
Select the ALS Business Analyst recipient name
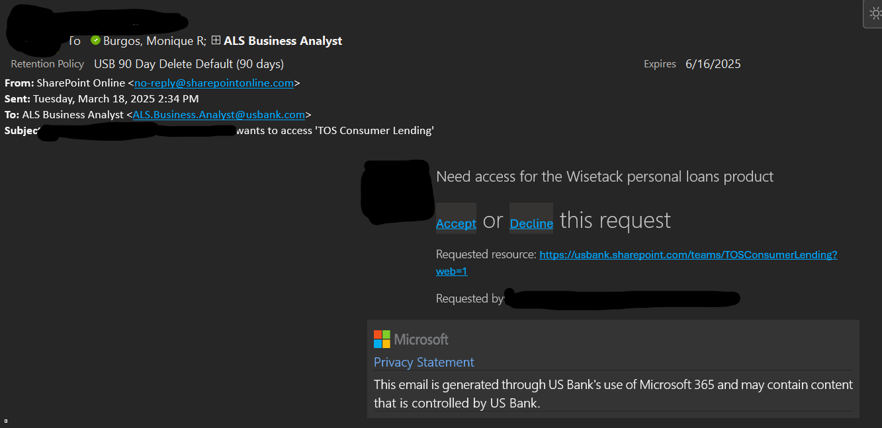pyautogui.click(x=283, y=41)
